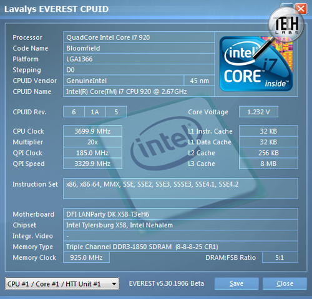
Task: Click the Memory Clock value 925.0 MHz
Action: pyautogui.click(x=86, y=258)
